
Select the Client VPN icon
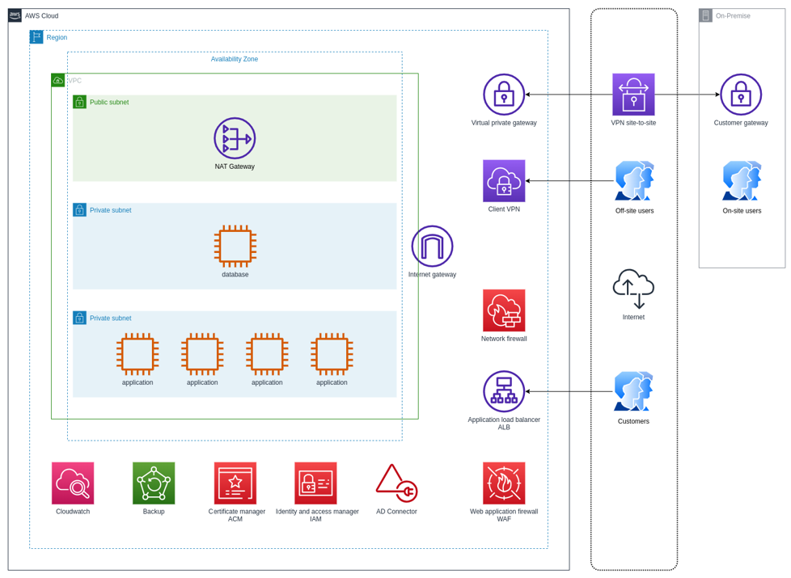(504, 180)
